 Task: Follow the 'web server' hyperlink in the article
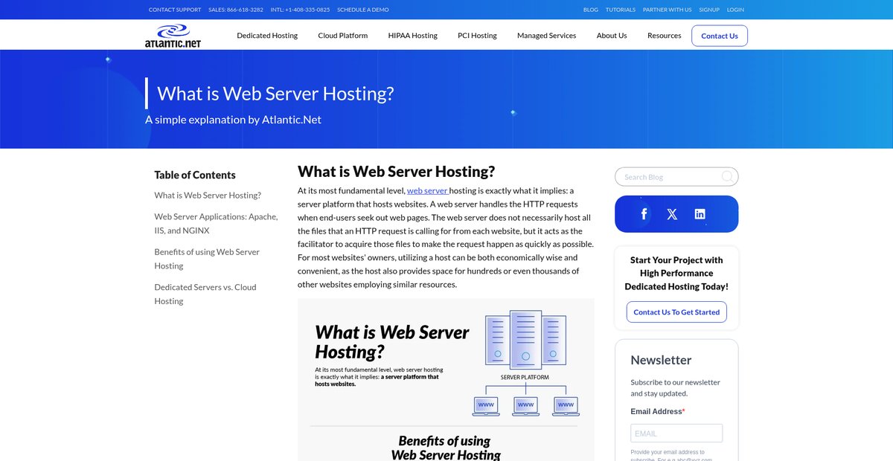click(427, 191)
